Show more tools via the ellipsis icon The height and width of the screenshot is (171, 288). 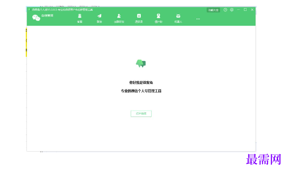click(198, 19)
